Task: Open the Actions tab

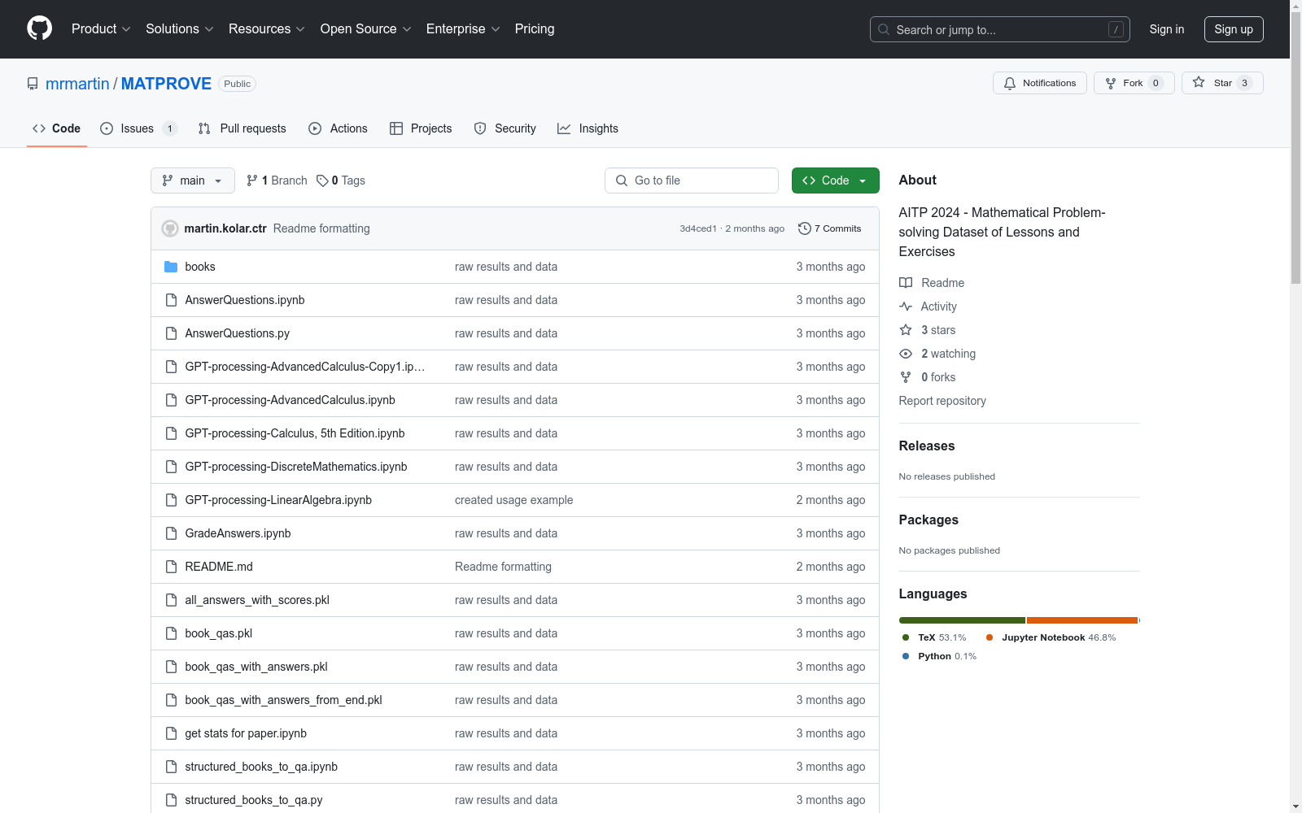Action: [338, 128]
